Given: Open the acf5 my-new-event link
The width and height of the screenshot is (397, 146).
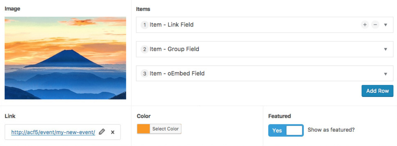Looking at the screenshot, I should coord(53,132).
